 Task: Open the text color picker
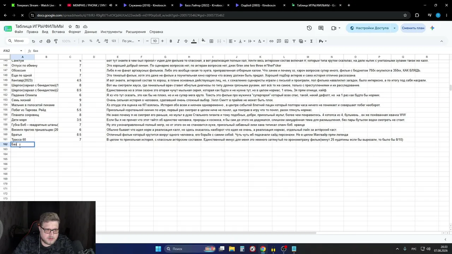(x=194, y=41)
